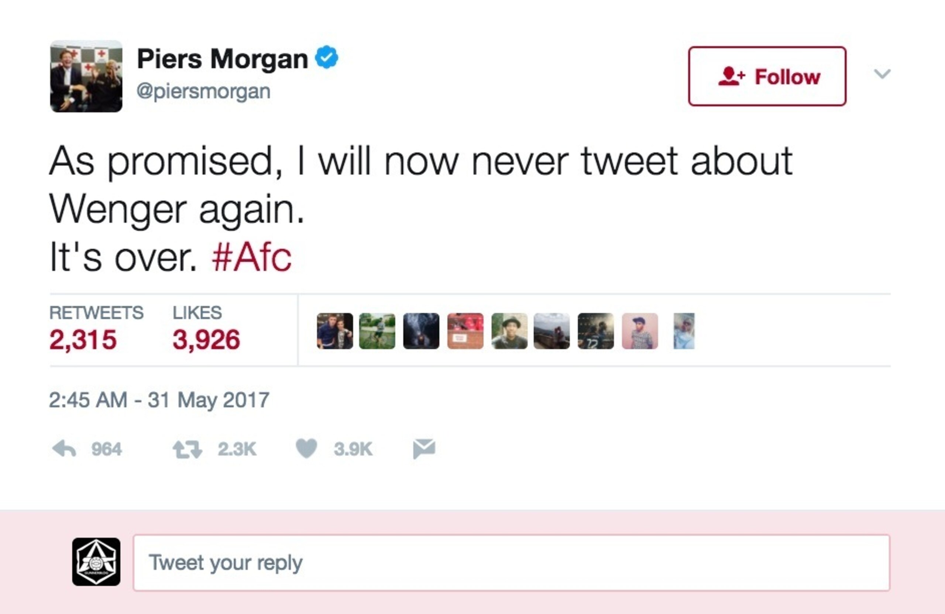Open the #Afc hashtag link
The height and width of the screenshot is (614, 945).
(252, 257)
